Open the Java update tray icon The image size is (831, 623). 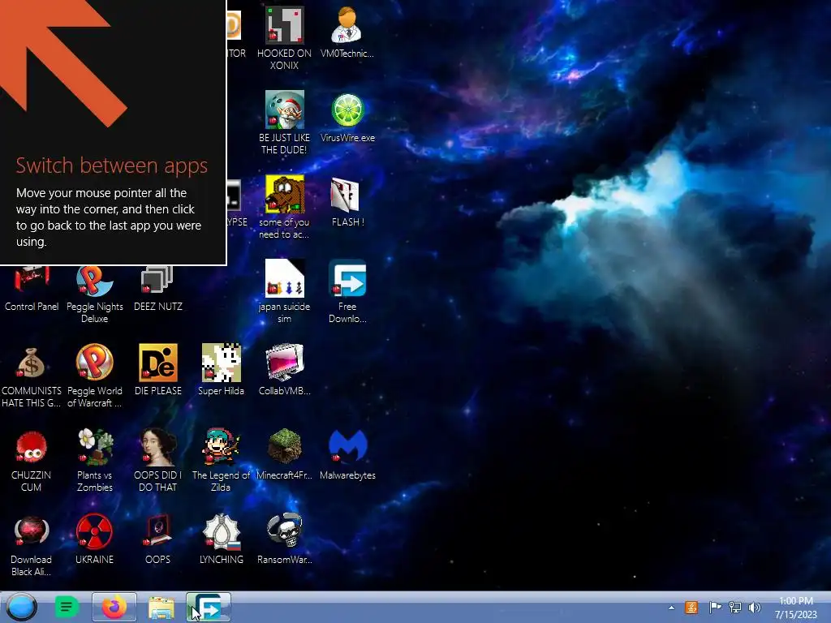point(691,608)
